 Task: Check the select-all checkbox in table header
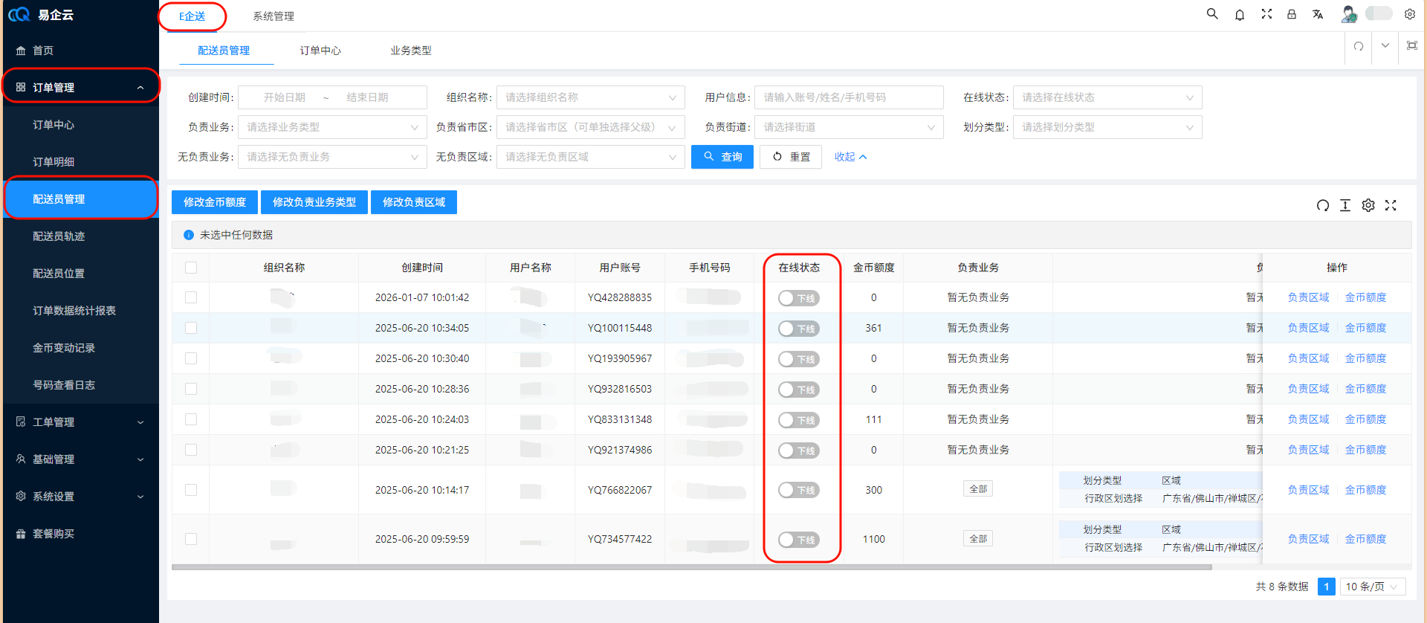[x=191, y=268]
